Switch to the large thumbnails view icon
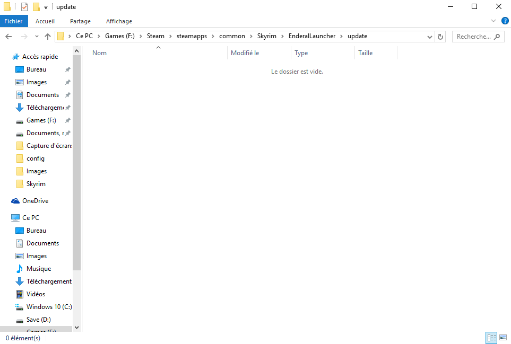Viewport: 511px width, 344px height. pos(503,338)
